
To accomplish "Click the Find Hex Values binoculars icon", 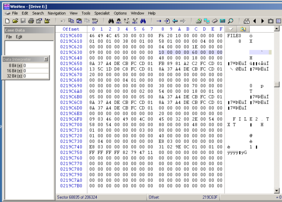I will (x=119, y=21).
